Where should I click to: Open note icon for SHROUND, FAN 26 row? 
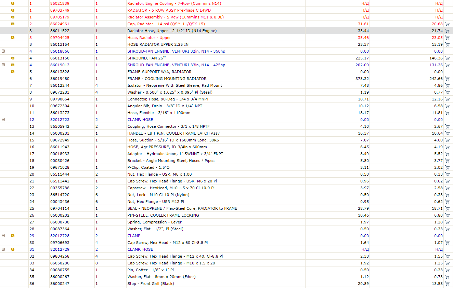13,58
